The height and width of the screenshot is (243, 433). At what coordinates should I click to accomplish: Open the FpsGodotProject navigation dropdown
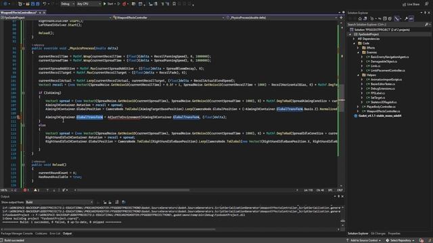pyautogui.click(x=55, y=18)
